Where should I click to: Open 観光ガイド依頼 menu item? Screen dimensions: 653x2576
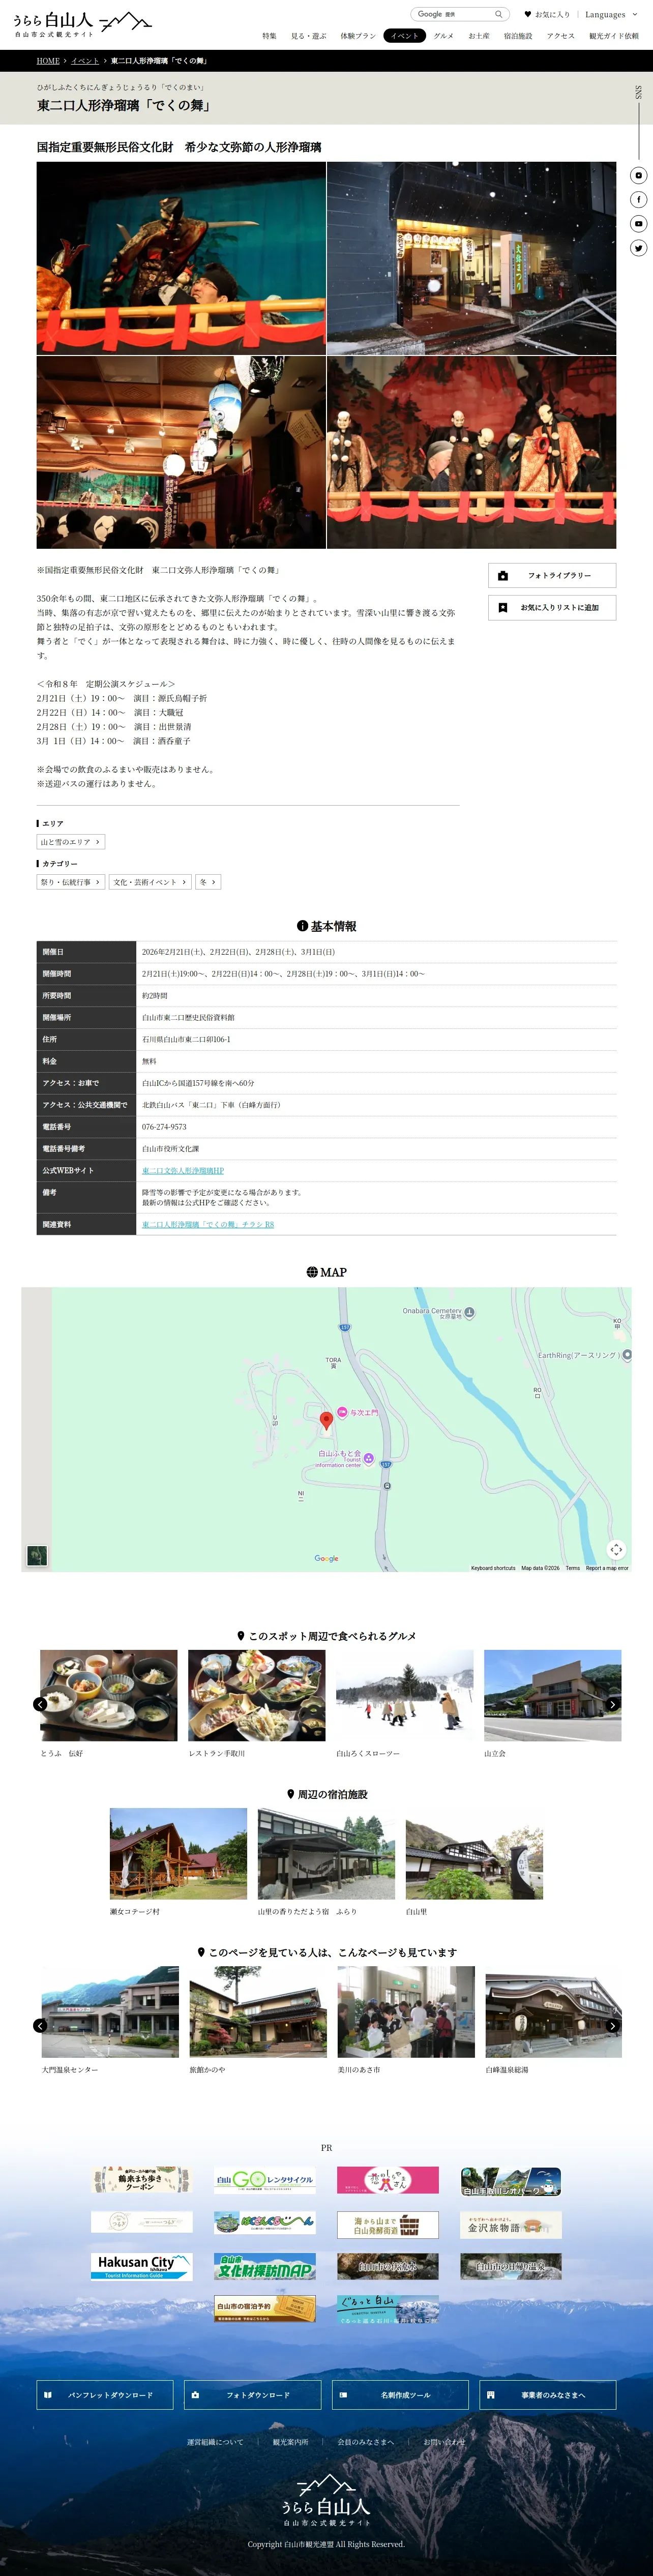pyautogui.click(x=614, y=36)
